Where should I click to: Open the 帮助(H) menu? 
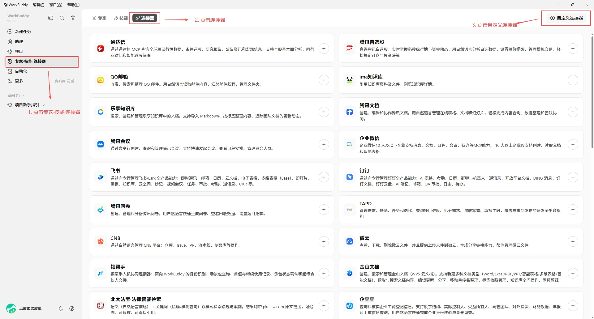[73, 5]
